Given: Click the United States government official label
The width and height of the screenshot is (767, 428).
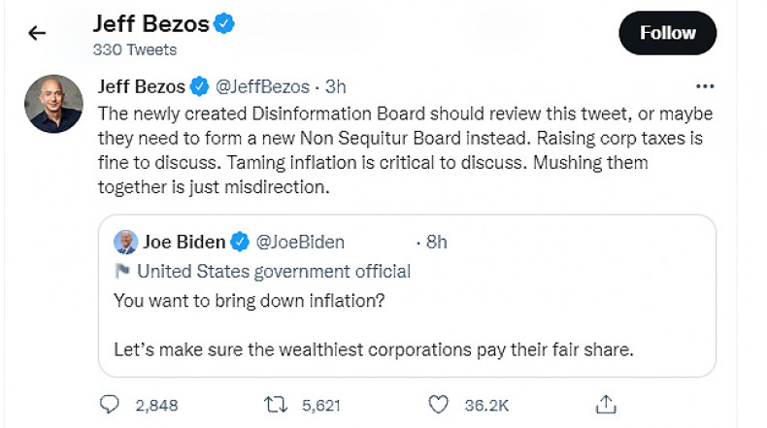Looking at the screenshot, I should [x=274, y=271].
